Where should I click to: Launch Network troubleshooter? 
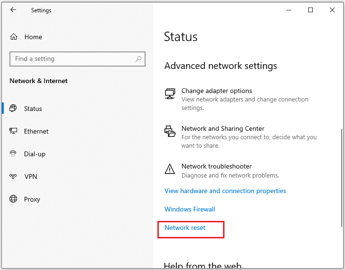click(x=216, y=166)
